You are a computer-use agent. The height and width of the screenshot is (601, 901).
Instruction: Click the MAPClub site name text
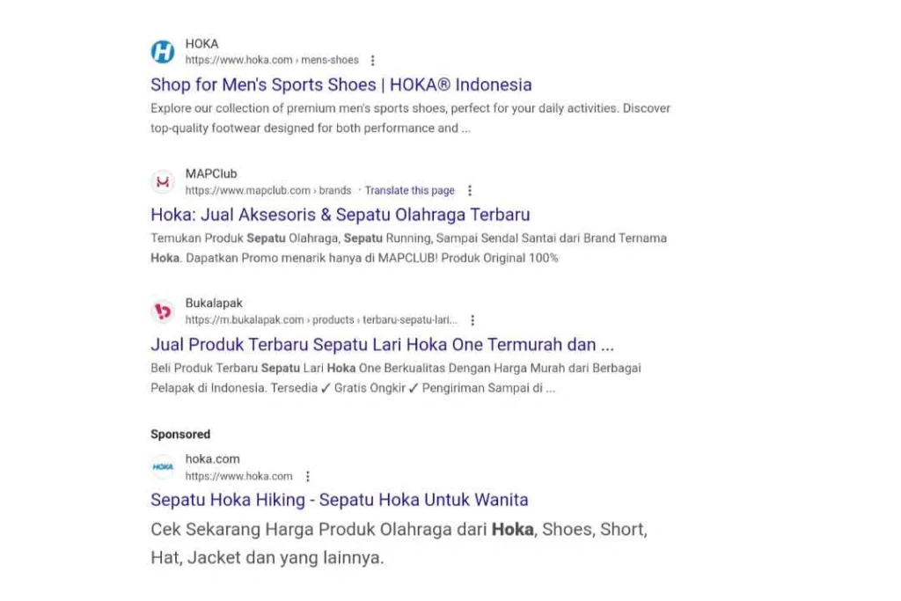coord(211,173)
